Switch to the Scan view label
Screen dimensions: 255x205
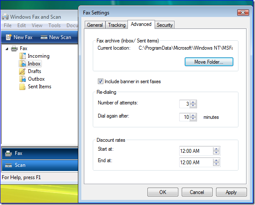tap(20, 165)
